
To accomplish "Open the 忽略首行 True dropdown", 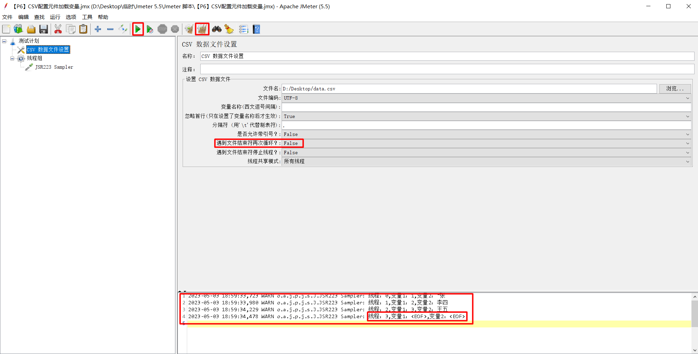I will pyautogui.click(x=486, y=116).
